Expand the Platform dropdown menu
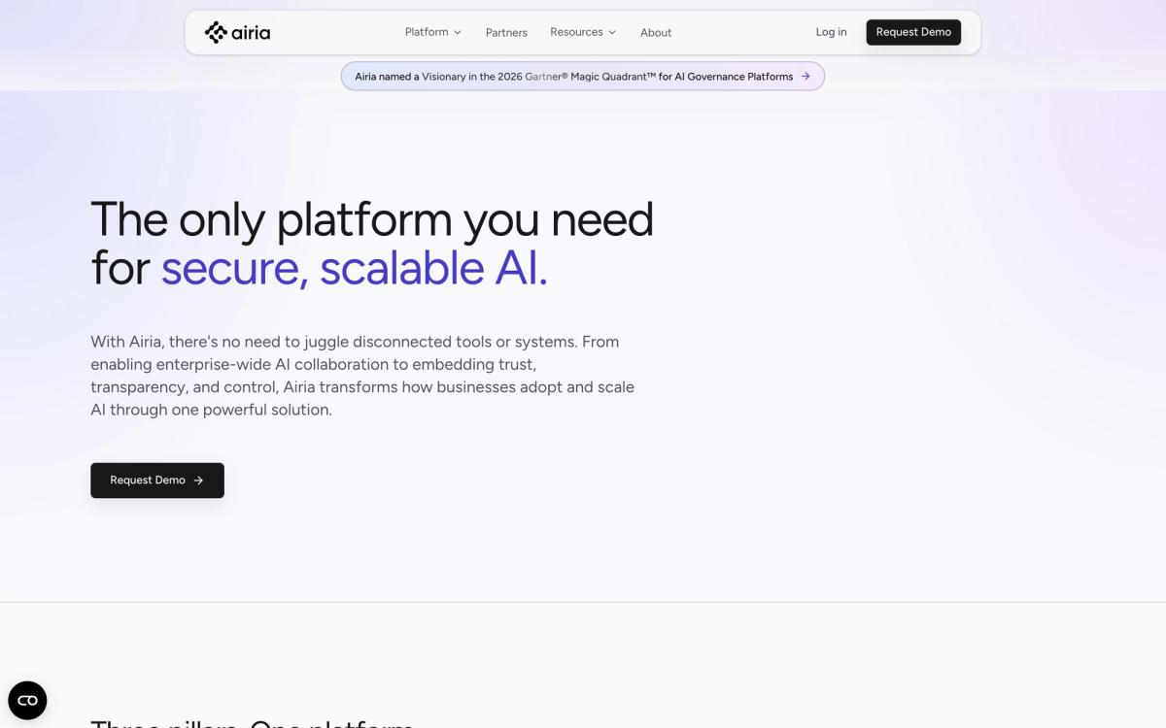 click(433, 32)
